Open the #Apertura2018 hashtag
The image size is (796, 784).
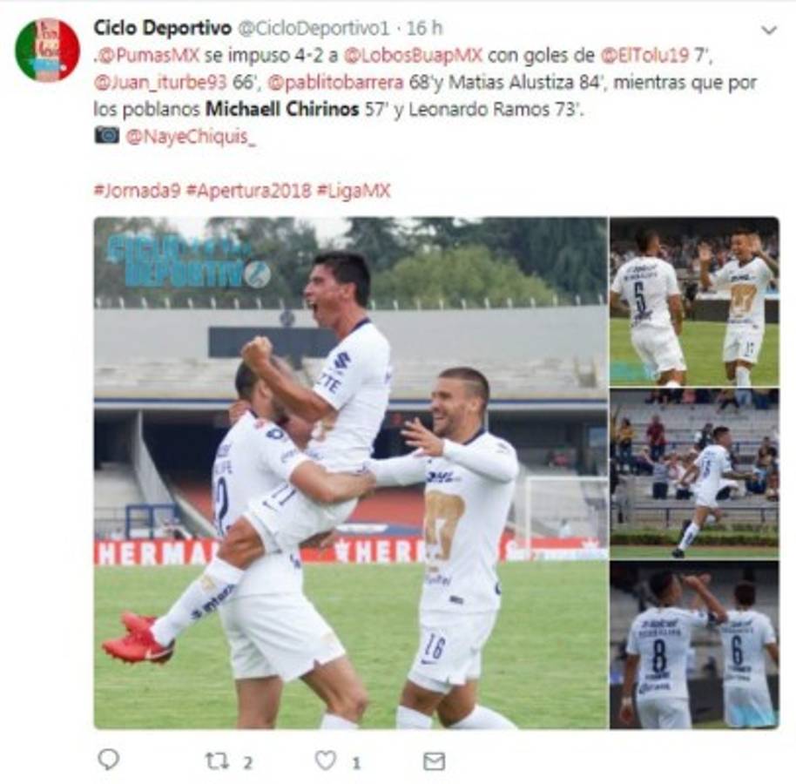pos(248,191)
